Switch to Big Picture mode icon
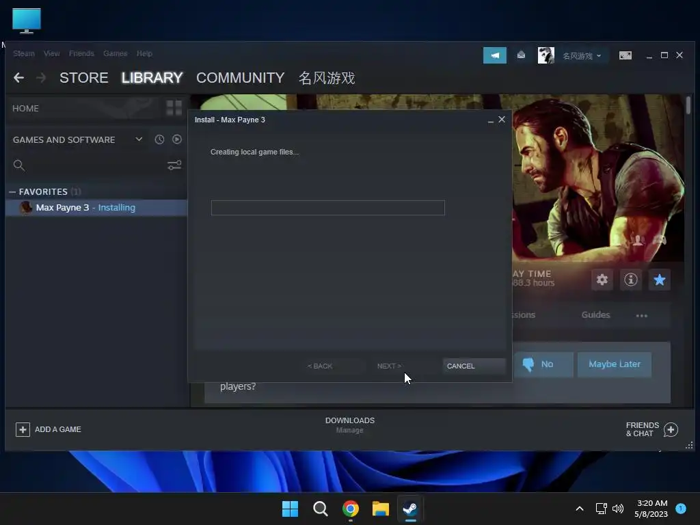This screenshot has height=525, width=700. point(625,55)
